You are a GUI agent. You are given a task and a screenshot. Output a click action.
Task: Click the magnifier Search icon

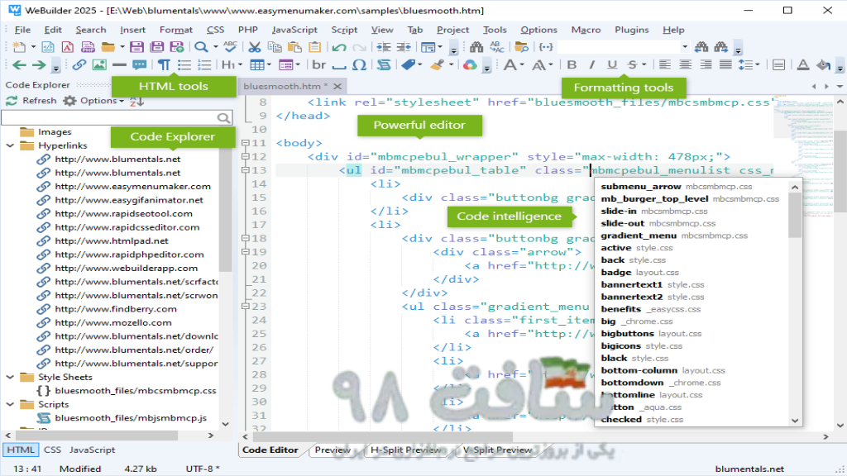201,47
